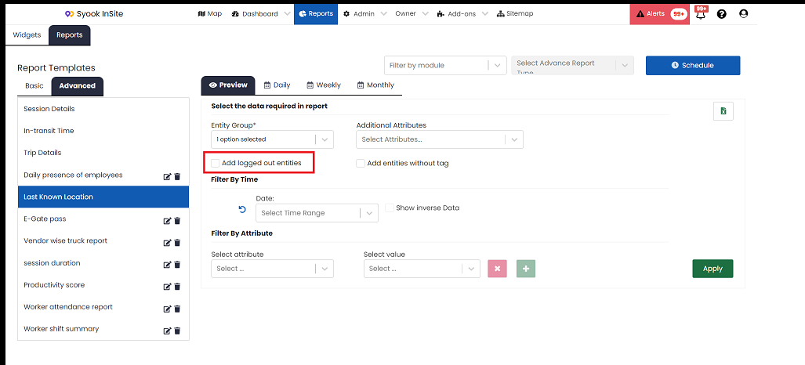Delete the E-Gate pass template

coord(177,221)
